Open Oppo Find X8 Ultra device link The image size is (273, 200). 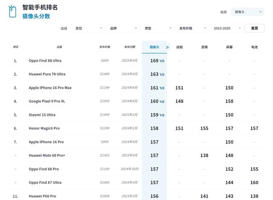click(45, 61)
